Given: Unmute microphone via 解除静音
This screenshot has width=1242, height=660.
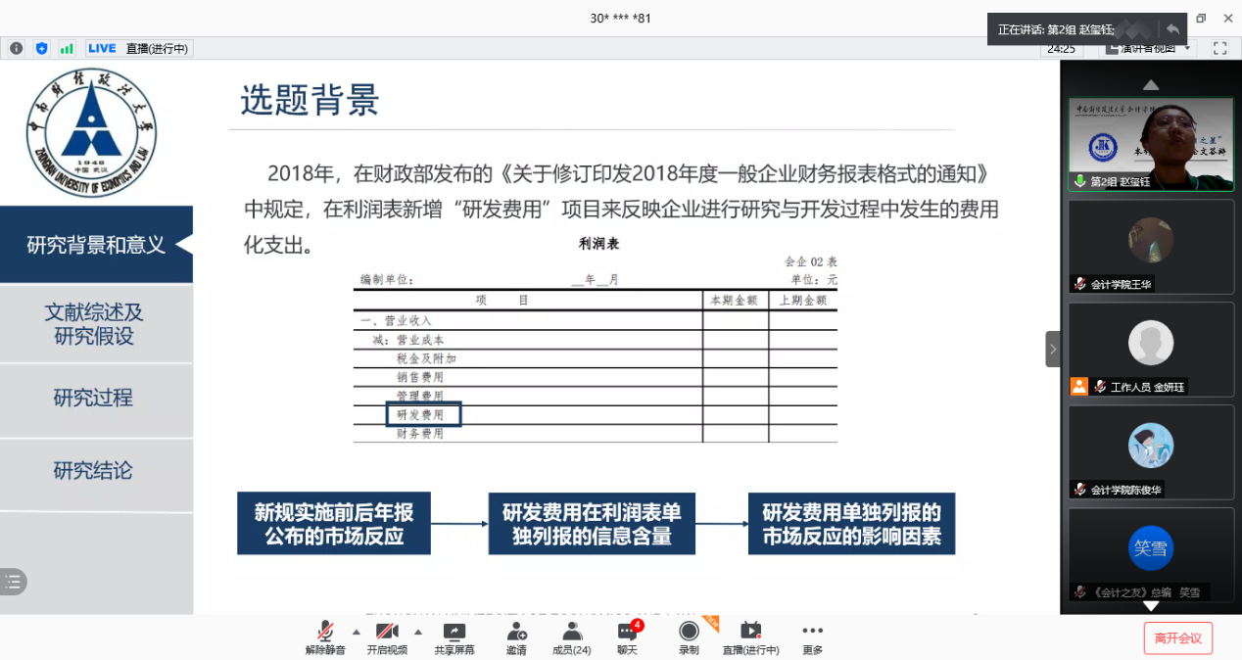Looking at the screenshot, I should click(325, 637).
